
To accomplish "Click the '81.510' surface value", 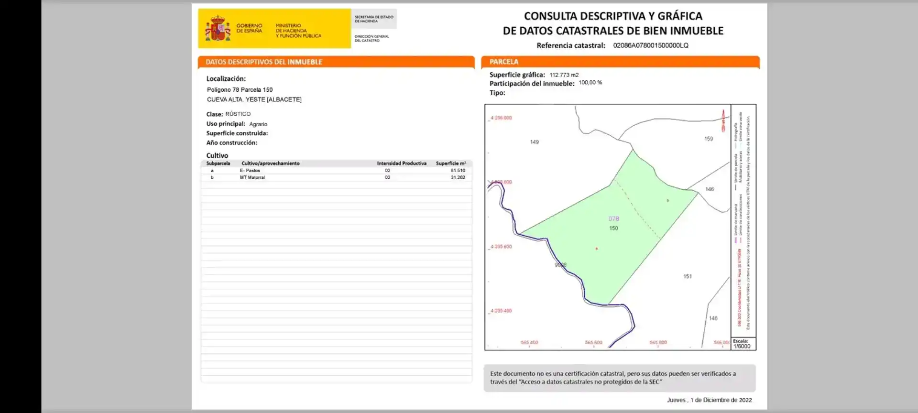I will tap(458, 171).
